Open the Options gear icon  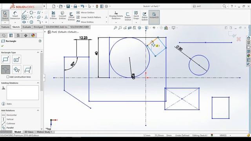[107, 6]
